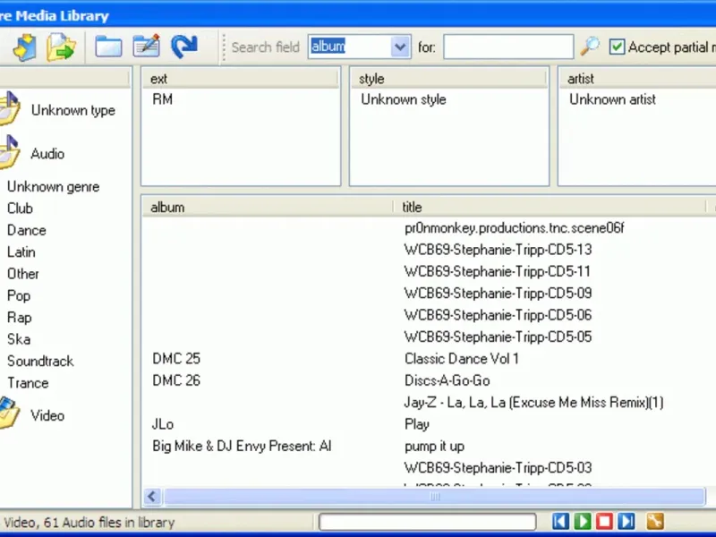
Task: Select the 'Rap' genre
Action: click(19, 318)
